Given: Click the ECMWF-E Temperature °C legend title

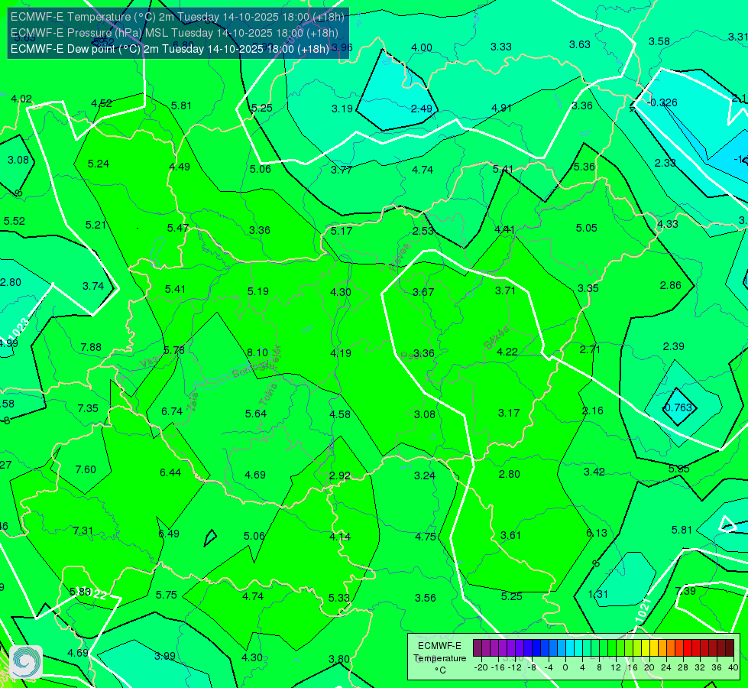Looking at the screenshot, I should tap(439, 658).
